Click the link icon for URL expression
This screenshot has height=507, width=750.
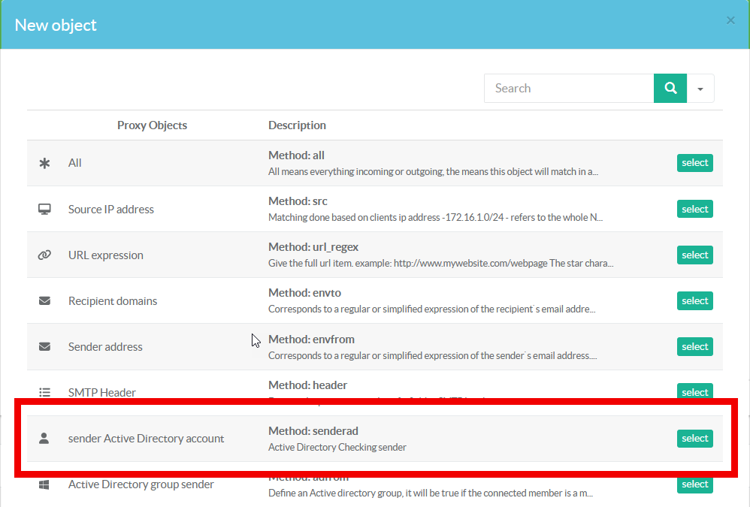click(44, 255)
